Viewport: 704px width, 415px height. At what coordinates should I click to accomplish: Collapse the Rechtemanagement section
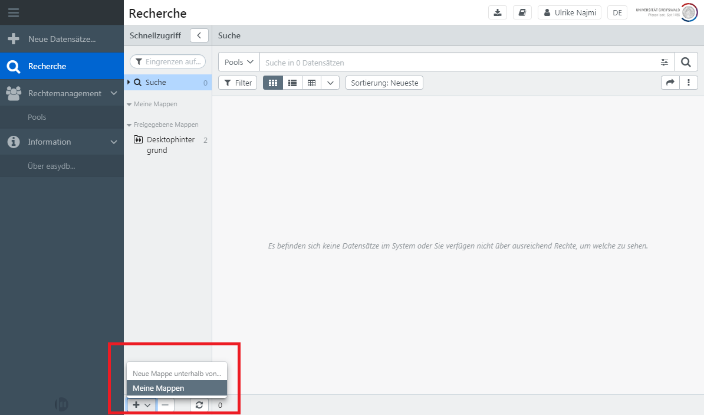coord(114,93)
